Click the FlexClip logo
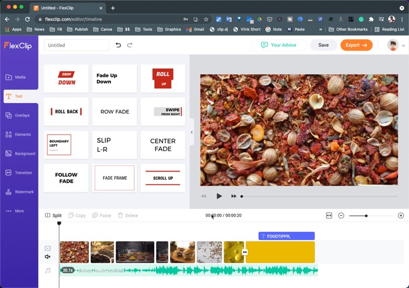This screenshot has height=288, width=409. tap(18, 46)
